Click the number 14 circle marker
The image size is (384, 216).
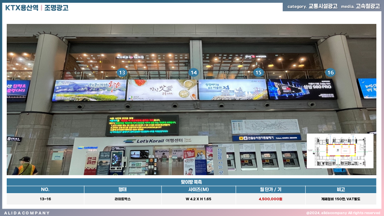pos(193,73)
